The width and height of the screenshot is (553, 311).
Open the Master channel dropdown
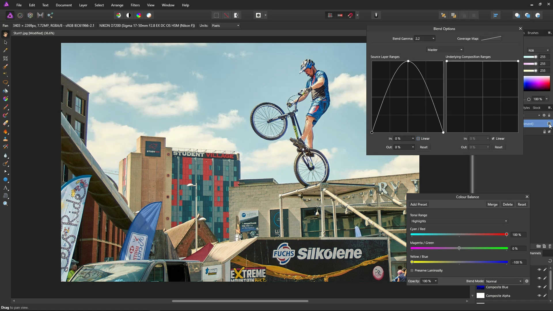pos(445,50)
